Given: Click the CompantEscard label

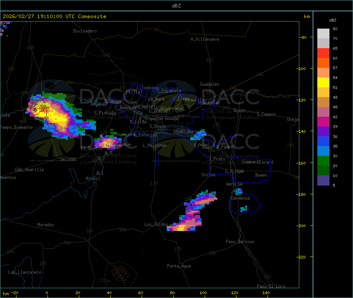Looking at the screenshot, I should tap(258, 162).
